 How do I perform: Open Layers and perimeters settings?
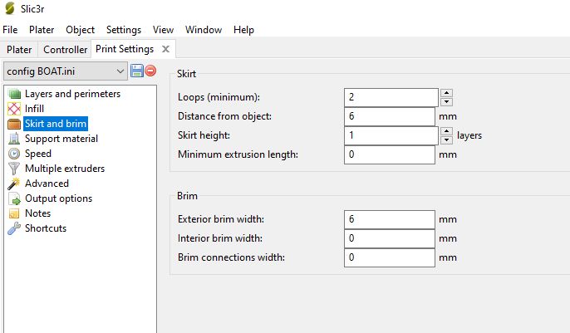click(x=71, y=94)
